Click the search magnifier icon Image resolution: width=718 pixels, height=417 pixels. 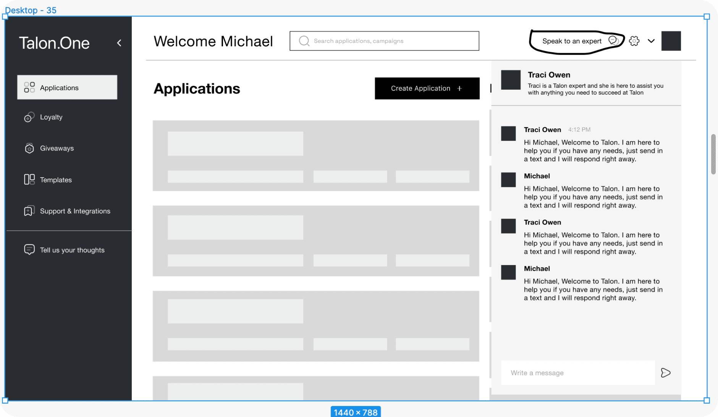click(304, 41)
